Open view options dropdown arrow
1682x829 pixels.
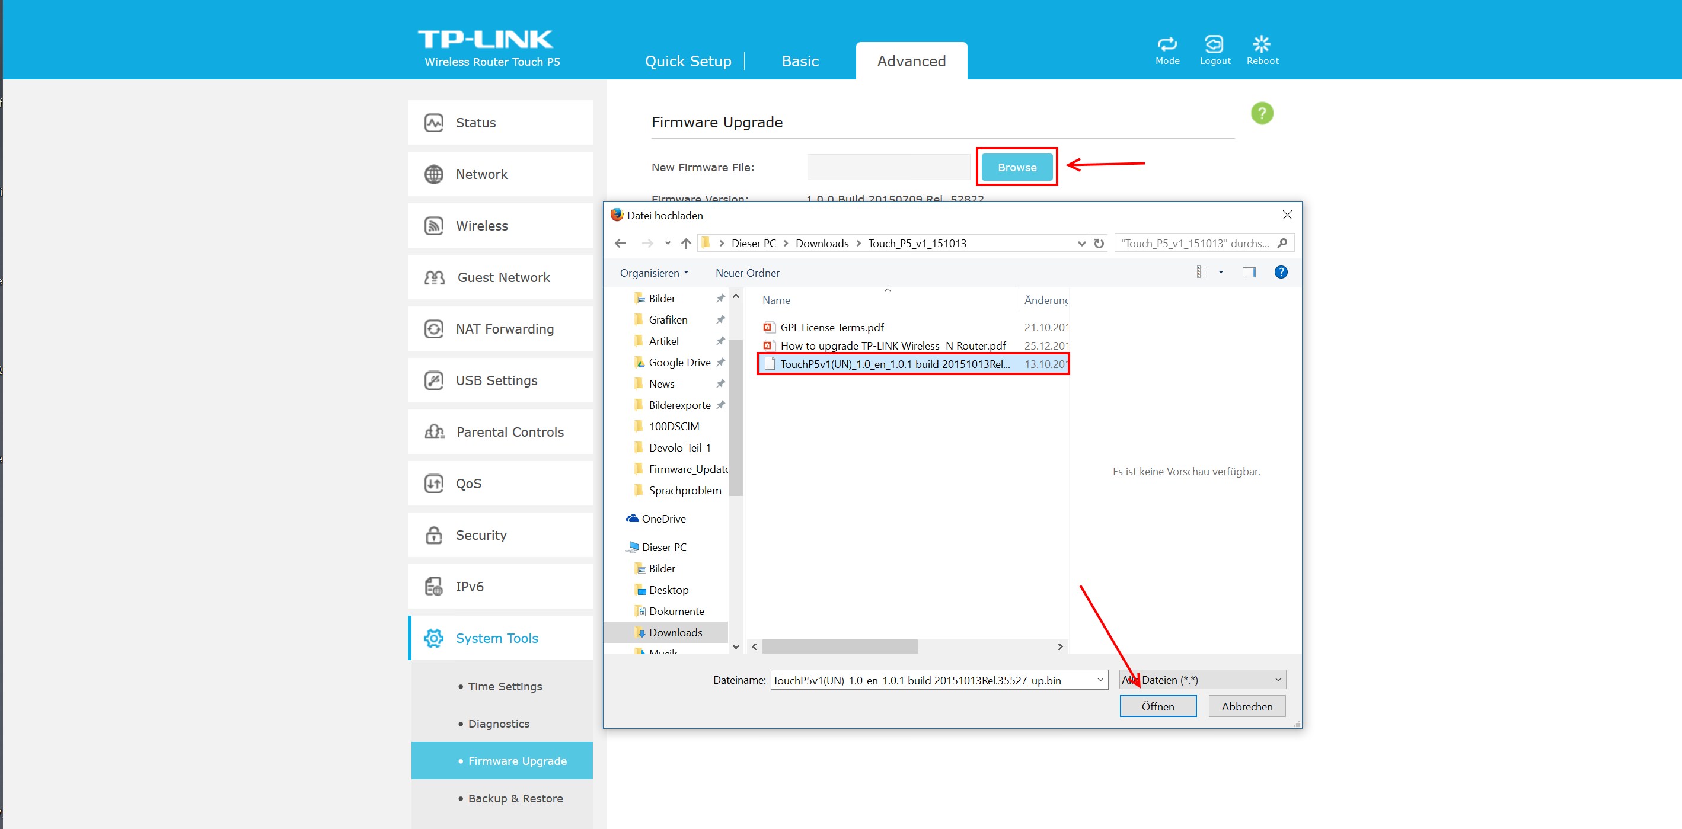[1220, 272]
